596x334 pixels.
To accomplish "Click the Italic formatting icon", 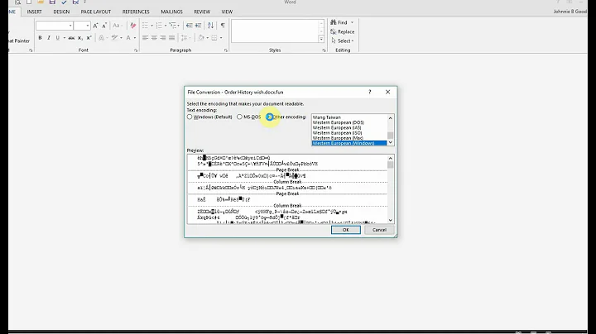I will 49,37.
